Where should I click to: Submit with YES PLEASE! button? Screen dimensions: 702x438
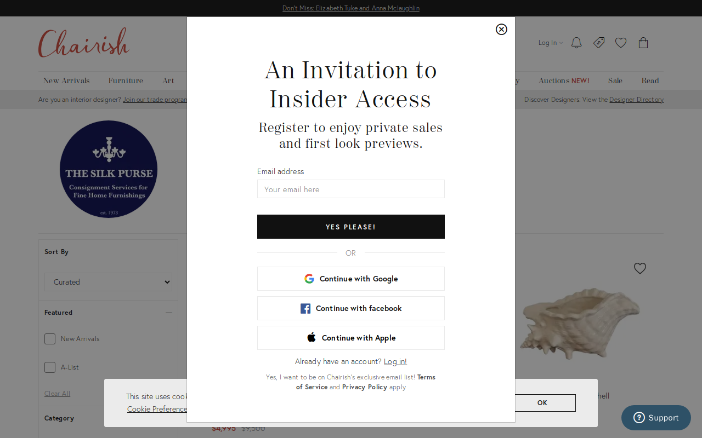pos(351,227)
